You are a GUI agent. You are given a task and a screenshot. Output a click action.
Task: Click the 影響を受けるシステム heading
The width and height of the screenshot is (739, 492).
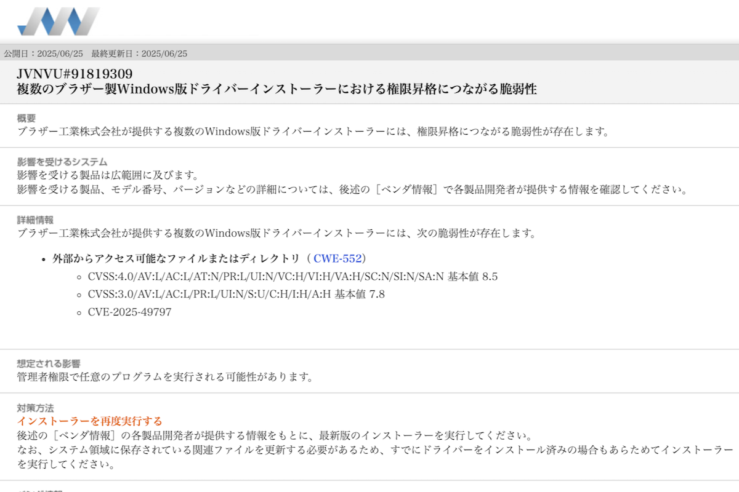point(62,162)
